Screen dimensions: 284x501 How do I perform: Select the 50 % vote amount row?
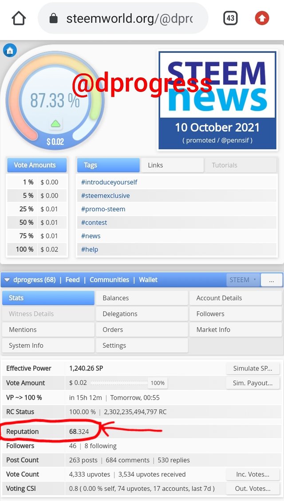click(x=37, y=223)
